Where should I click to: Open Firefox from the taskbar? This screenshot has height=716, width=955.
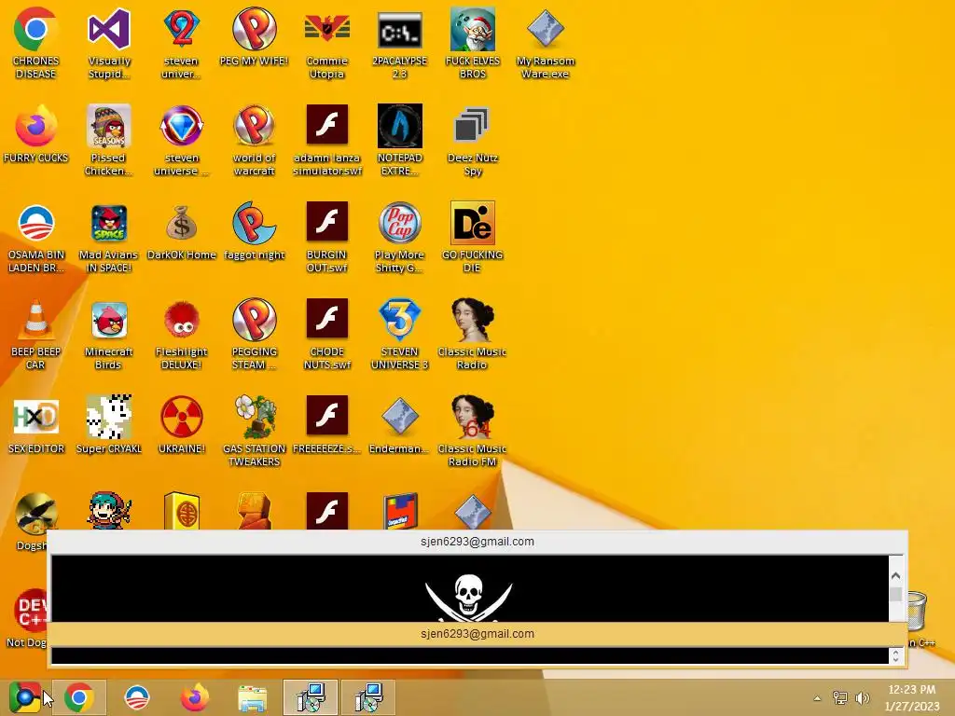[x=195, y=697]
